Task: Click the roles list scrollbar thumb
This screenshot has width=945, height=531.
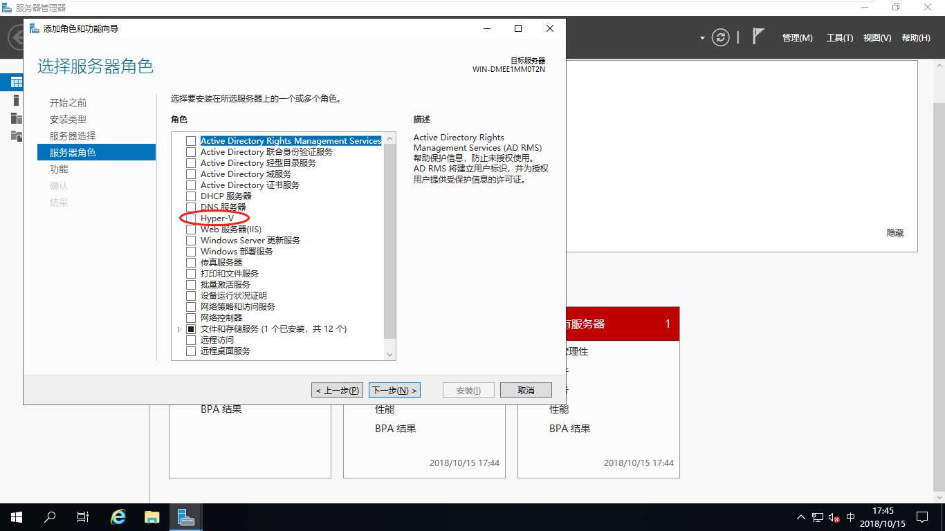Action: (x=390, y=241)
